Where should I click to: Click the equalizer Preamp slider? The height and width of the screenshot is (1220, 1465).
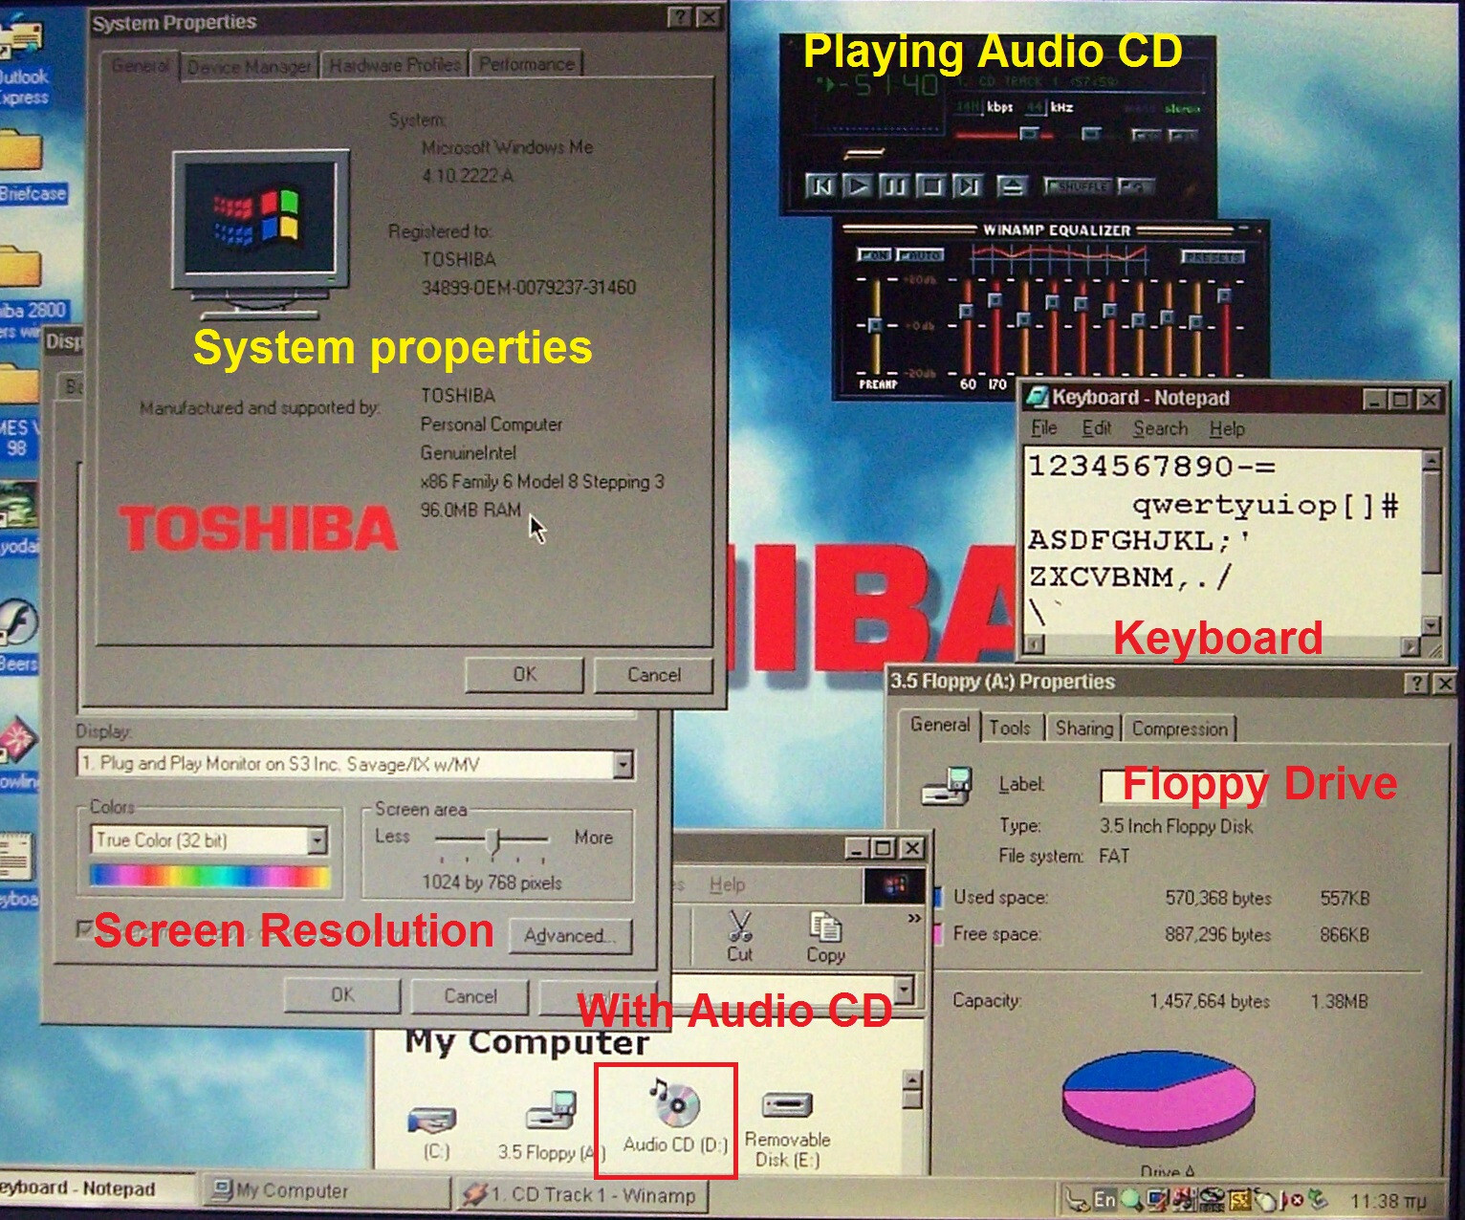click(x=874, y=325)
